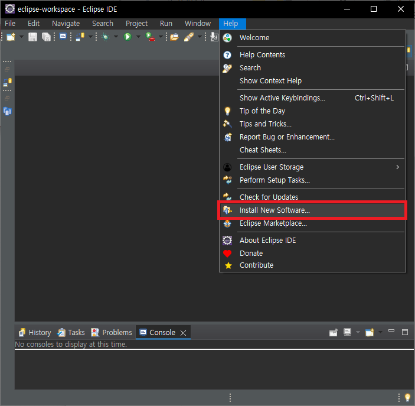
Task: Open the File menu
Action: click(10, 24)
